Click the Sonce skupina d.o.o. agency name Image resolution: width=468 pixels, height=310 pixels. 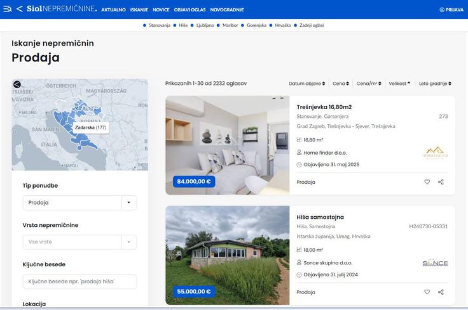[327, 262]
